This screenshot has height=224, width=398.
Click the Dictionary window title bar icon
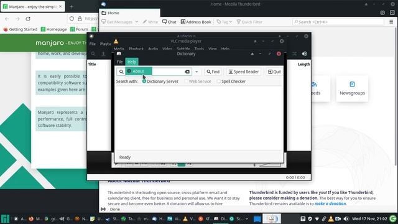(x=119, y=54)
